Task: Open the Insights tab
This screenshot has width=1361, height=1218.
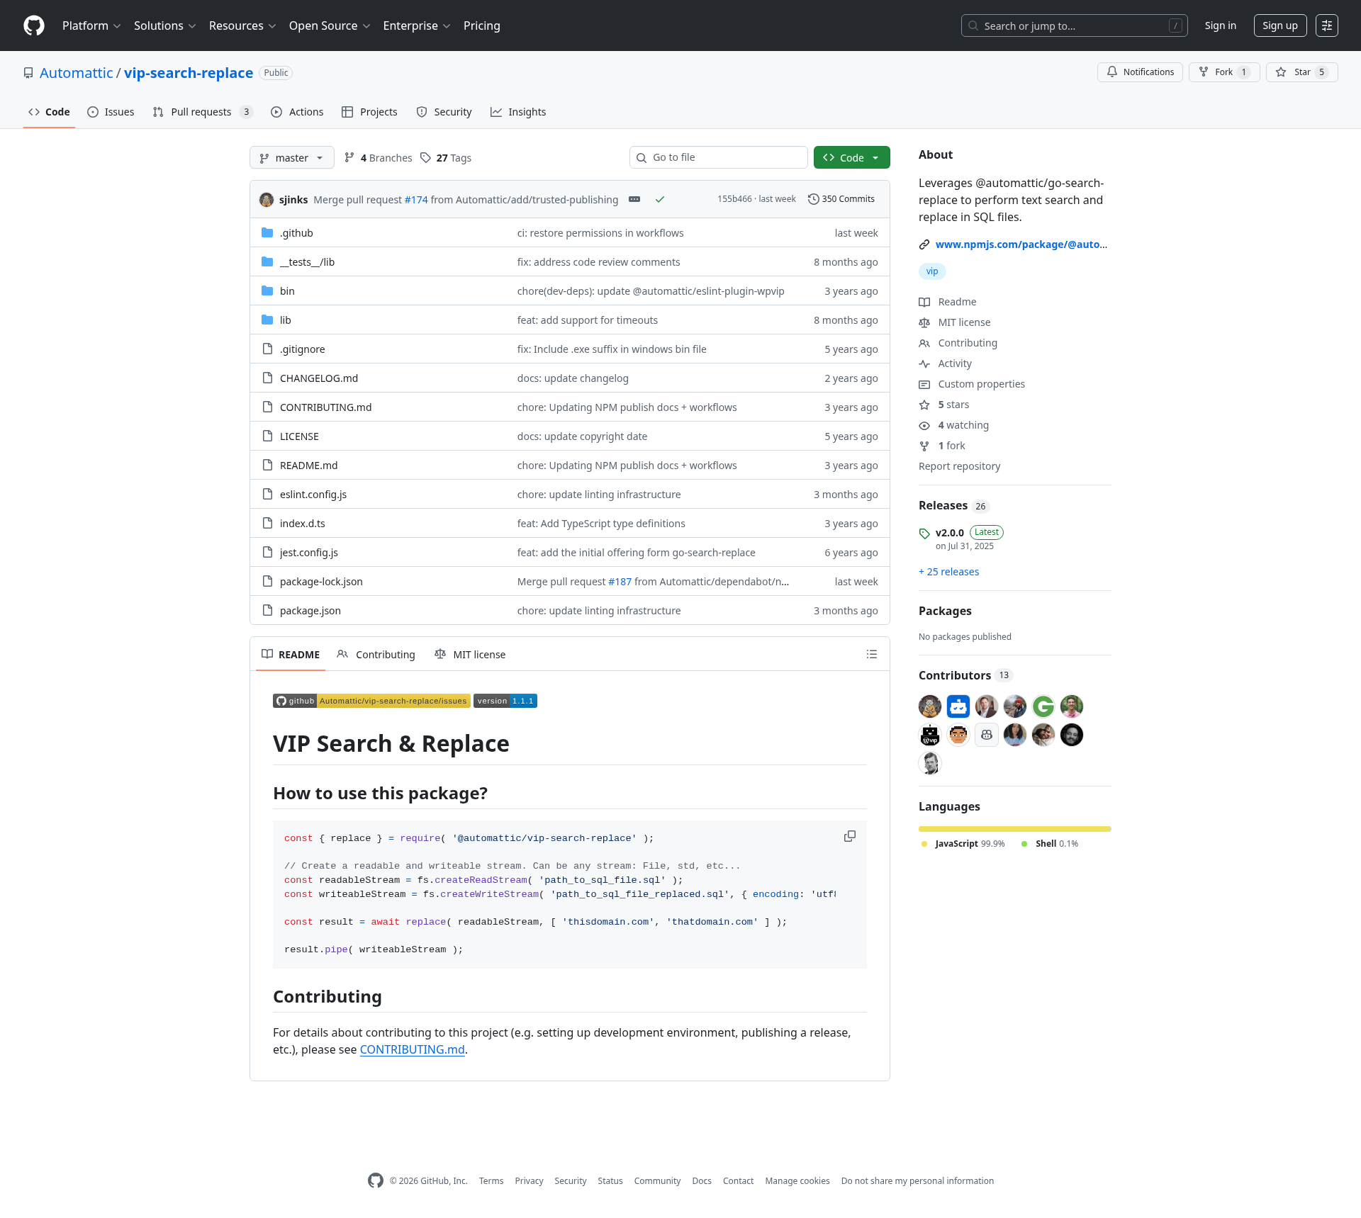Action: (518, 112)
